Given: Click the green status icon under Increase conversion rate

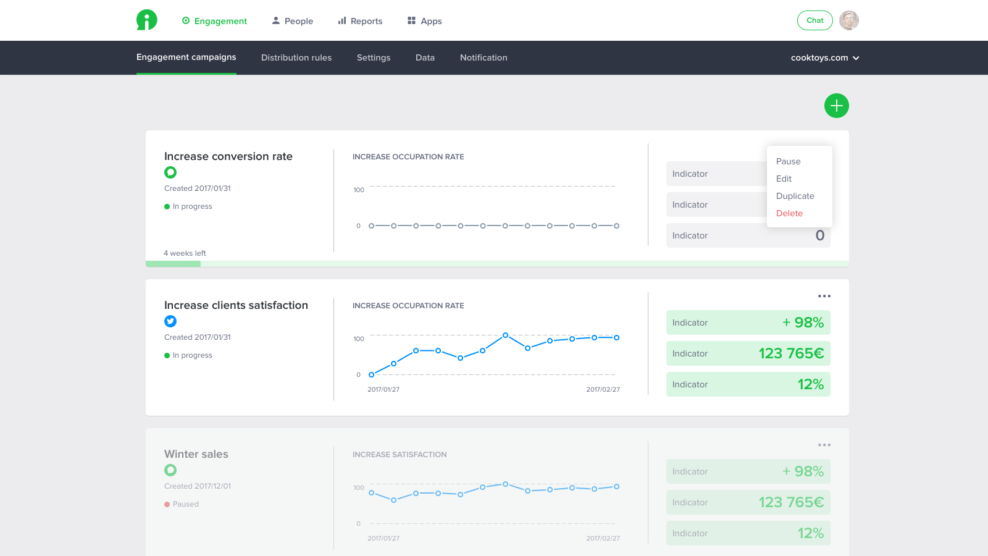Looking at the screenshot, I should pyautogui.click(x=170, y=172).
